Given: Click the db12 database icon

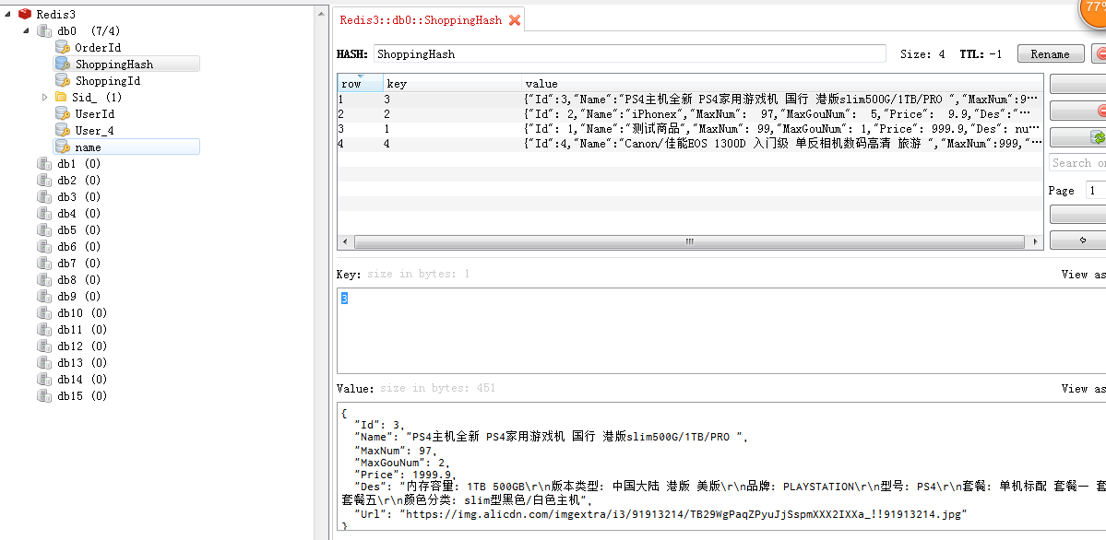Looking at the screenshot, I should click(44, 346).
